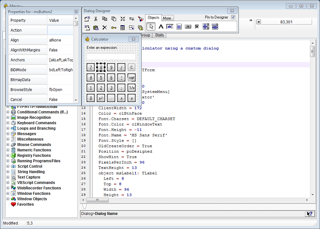This screenshot has width=320, height=229.
Task: Toggle the Pin to Designer checkbox
Action: 233,17
